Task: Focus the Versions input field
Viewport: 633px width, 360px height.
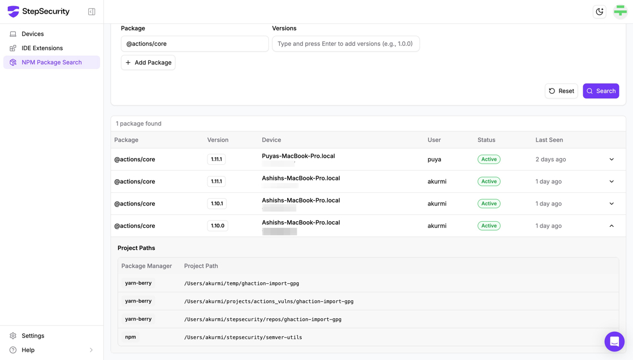Action: 345,44
